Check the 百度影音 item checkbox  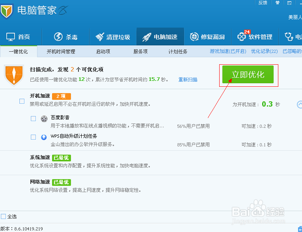(x=34, y=118)
